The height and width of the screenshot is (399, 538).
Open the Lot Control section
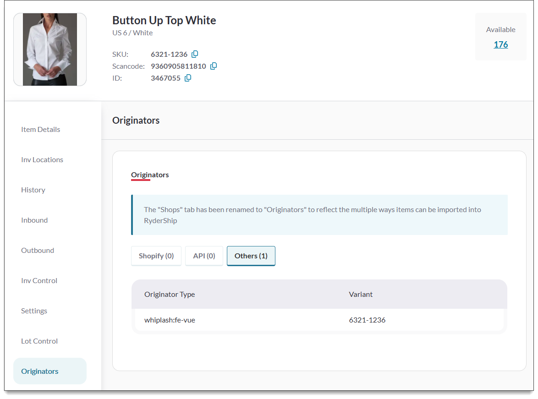tap(39, 341)
